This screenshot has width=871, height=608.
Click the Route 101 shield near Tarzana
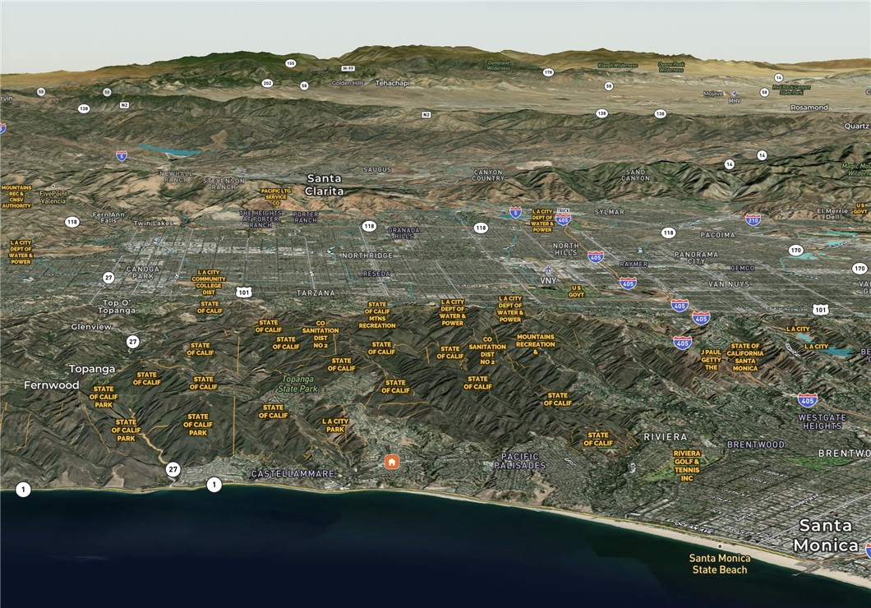(244, 292)
